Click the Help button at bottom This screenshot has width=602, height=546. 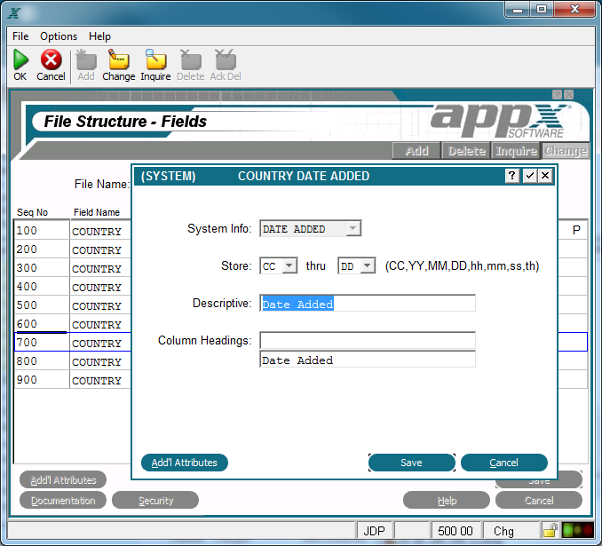tap(447, 501)
